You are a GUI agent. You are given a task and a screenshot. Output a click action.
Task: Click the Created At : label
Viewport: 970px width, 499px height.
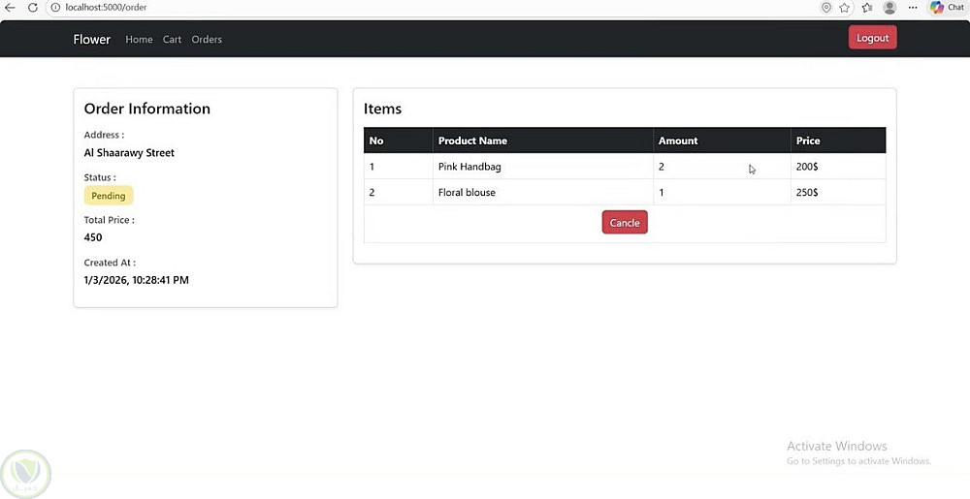pyautogui.click(x=110, y=263)
